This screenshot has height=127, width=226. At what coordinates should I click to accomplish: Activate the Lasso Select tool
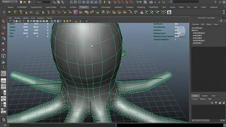point(3,28)
